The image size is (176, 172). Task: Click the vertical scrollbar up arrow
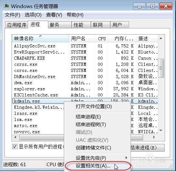[x=161, y=38]
